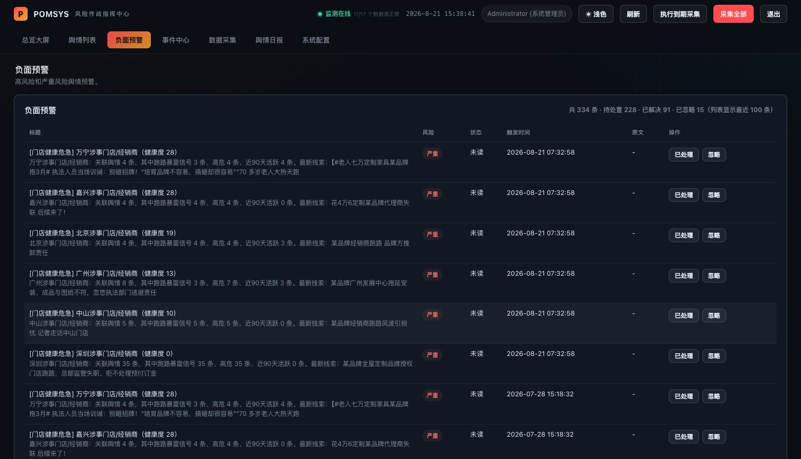
Task: Mark 嘉兴 alert from 2026-07-28 as 已处理
Action: tap(684, 437)
